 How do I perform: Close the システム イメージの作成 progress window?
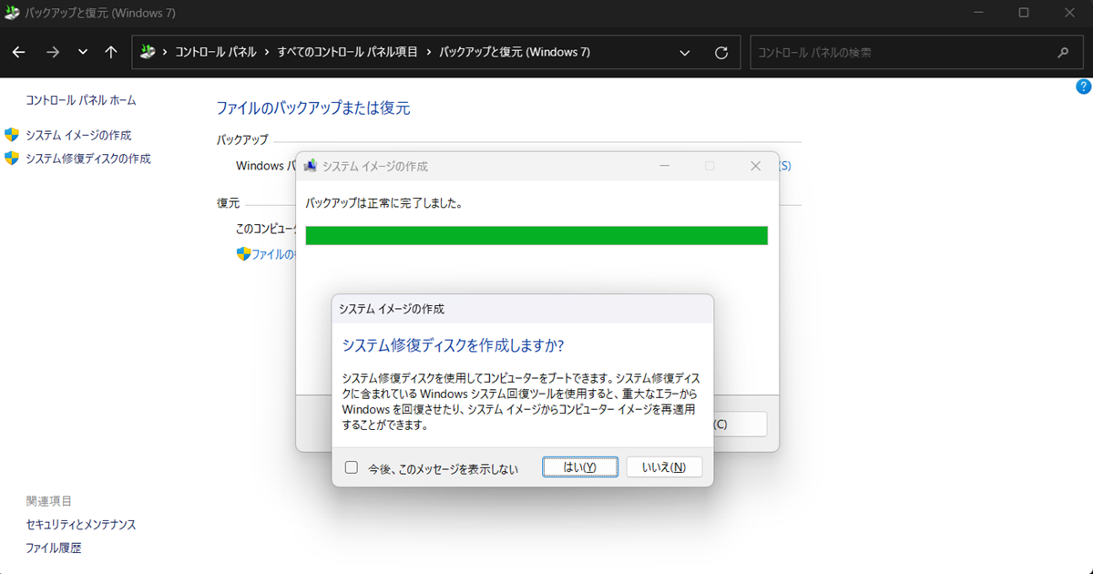(x=755, y=166)
